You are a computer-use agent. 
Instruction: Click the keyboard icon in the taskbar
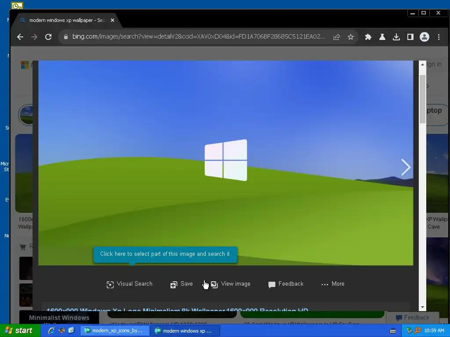393,331
